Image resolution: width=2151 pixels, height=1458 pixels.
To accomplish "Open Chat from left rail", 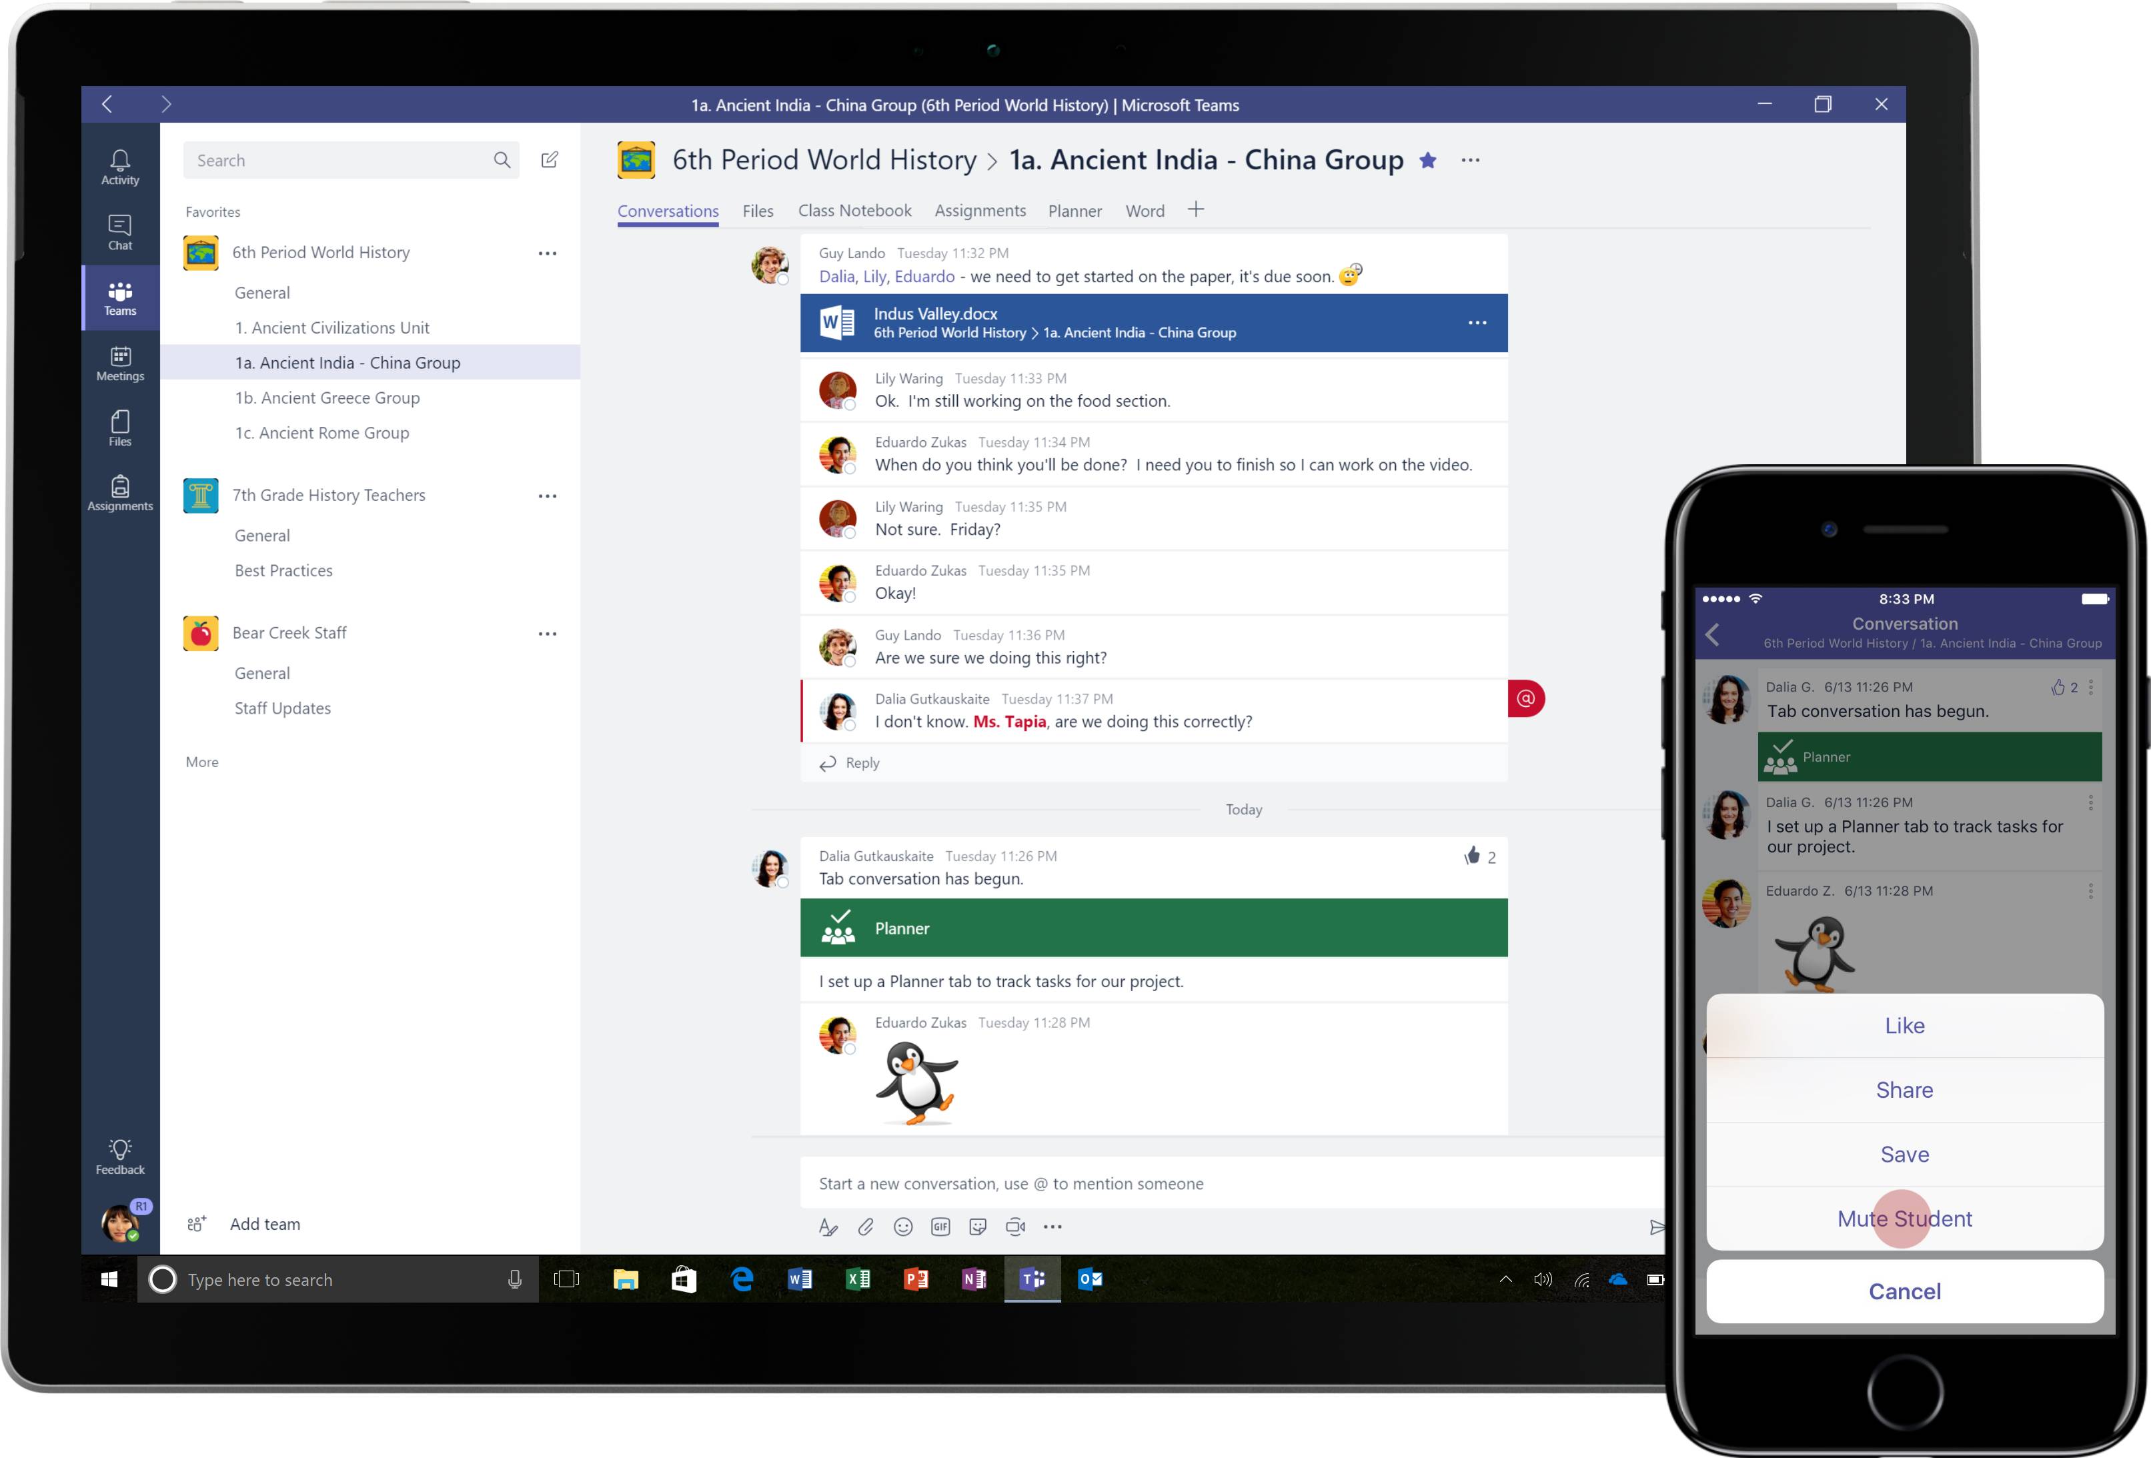I will point(120,232).
